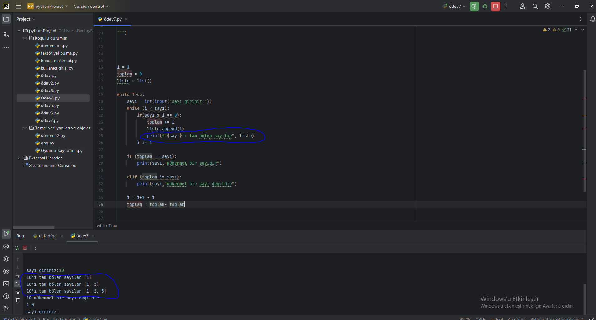Select the ödev7.py editor tab

pos(113,19)
